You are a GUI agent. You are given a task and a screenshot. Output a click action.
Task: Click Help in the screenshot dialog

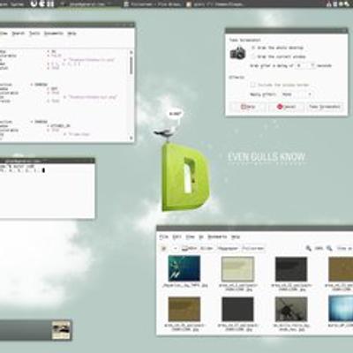248,107
